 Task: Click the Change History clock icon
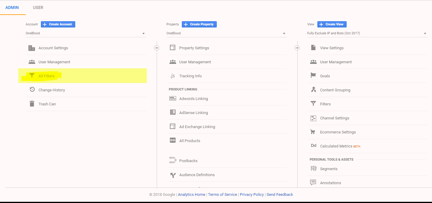pos(32,90)
